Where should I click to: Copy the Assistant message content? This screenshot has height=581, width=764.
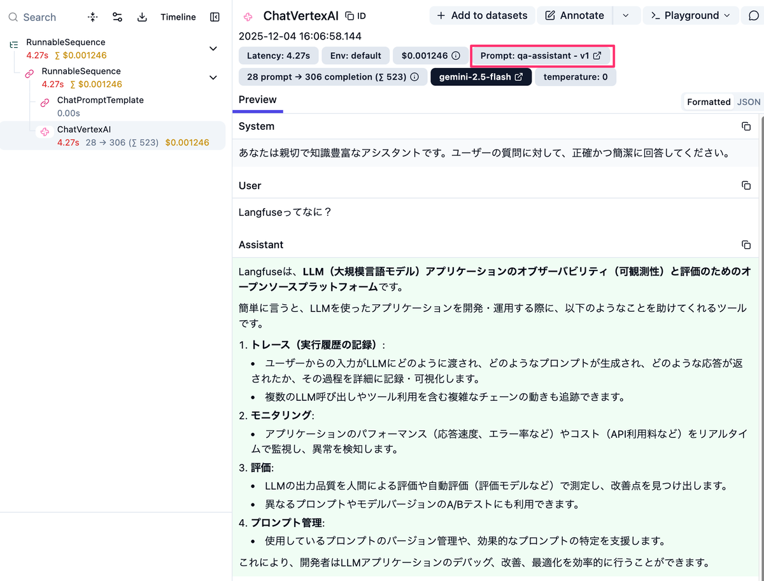point(746,245)
